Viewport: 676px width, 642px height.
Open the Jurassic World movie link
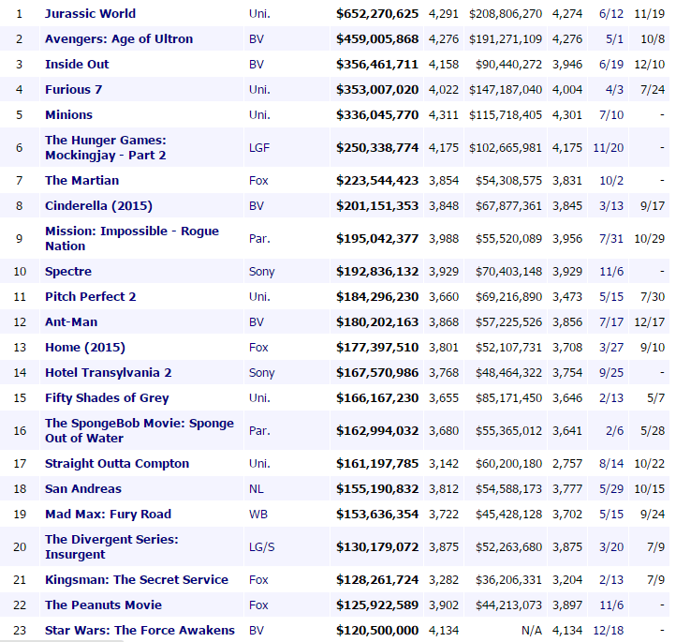point(90,14)
